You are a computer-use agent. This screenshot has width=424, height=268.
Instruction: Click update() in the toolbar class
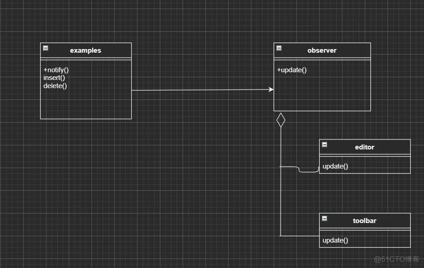pos(335,240)
